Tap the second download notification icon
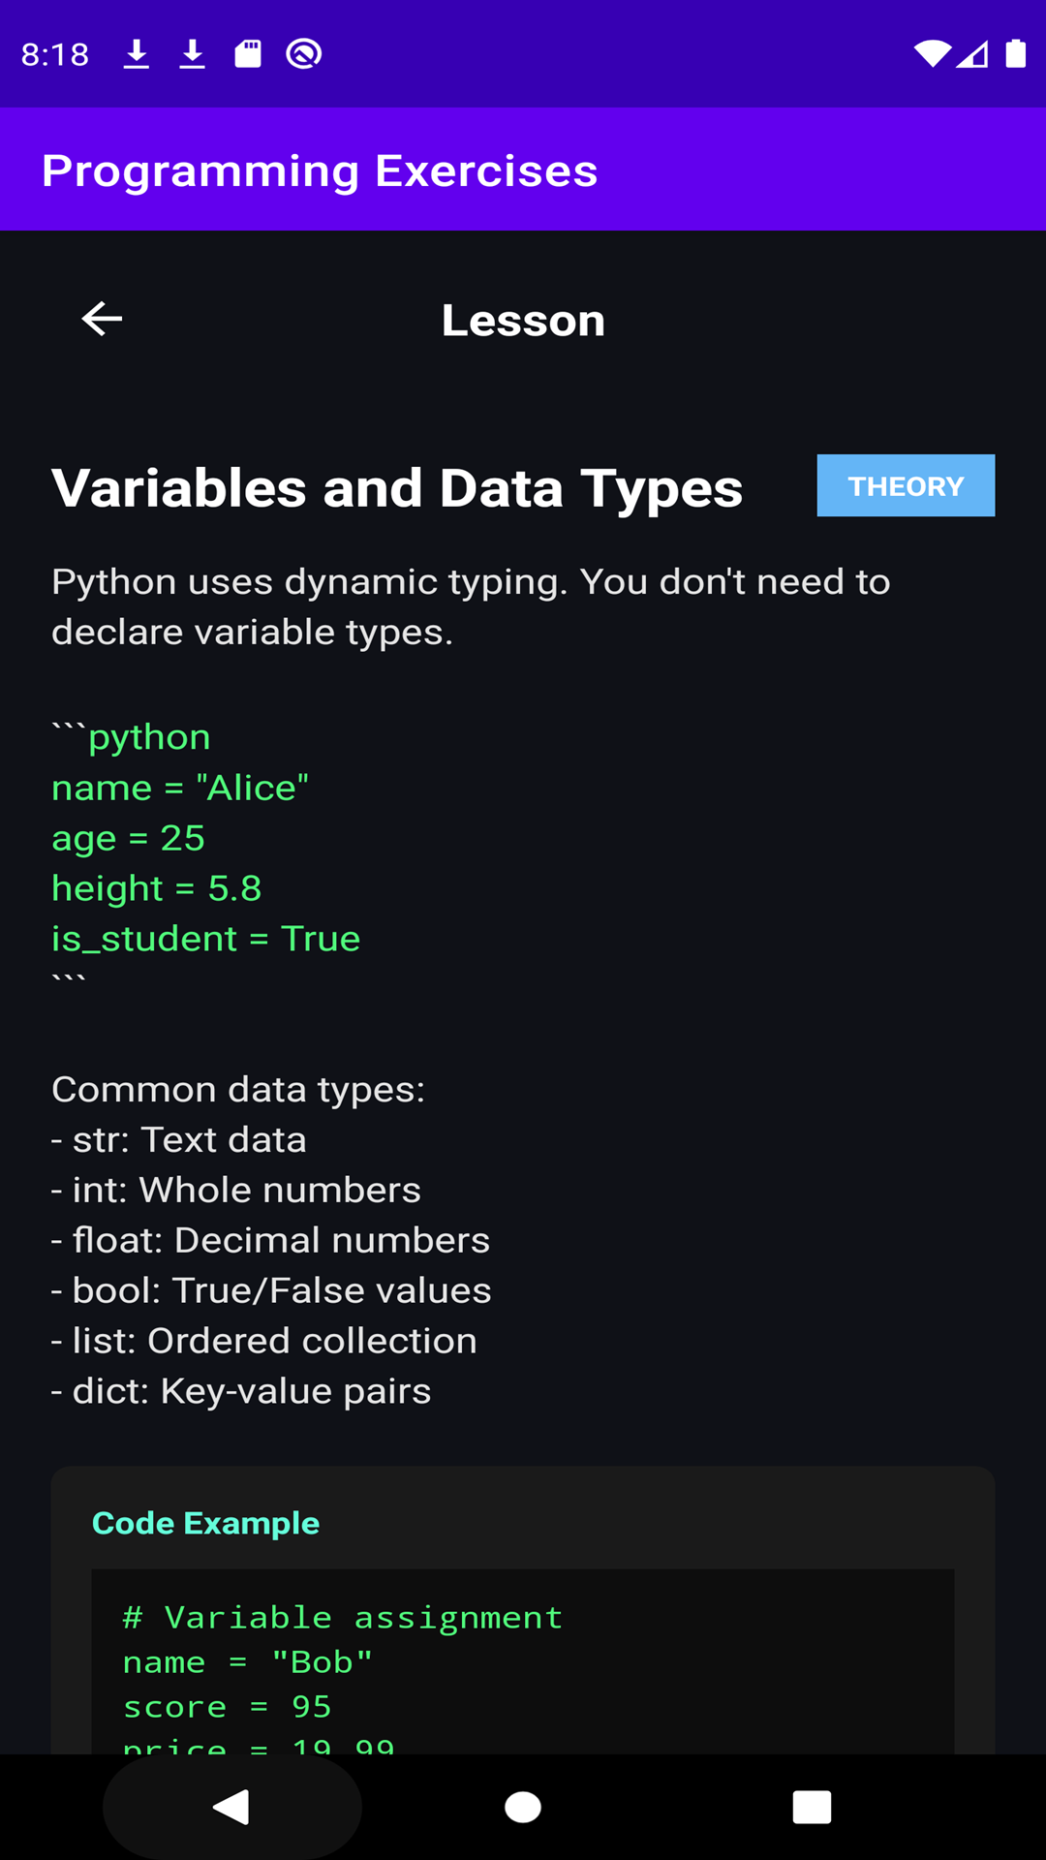This screenshot has height=1860, width=1046. pyautogui.click(x=193, y=54)
